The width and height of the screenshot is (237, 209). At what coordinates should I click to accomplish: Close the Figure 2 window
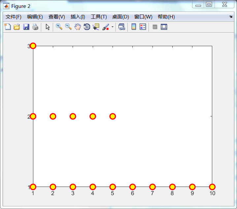(x=224, y=4)
